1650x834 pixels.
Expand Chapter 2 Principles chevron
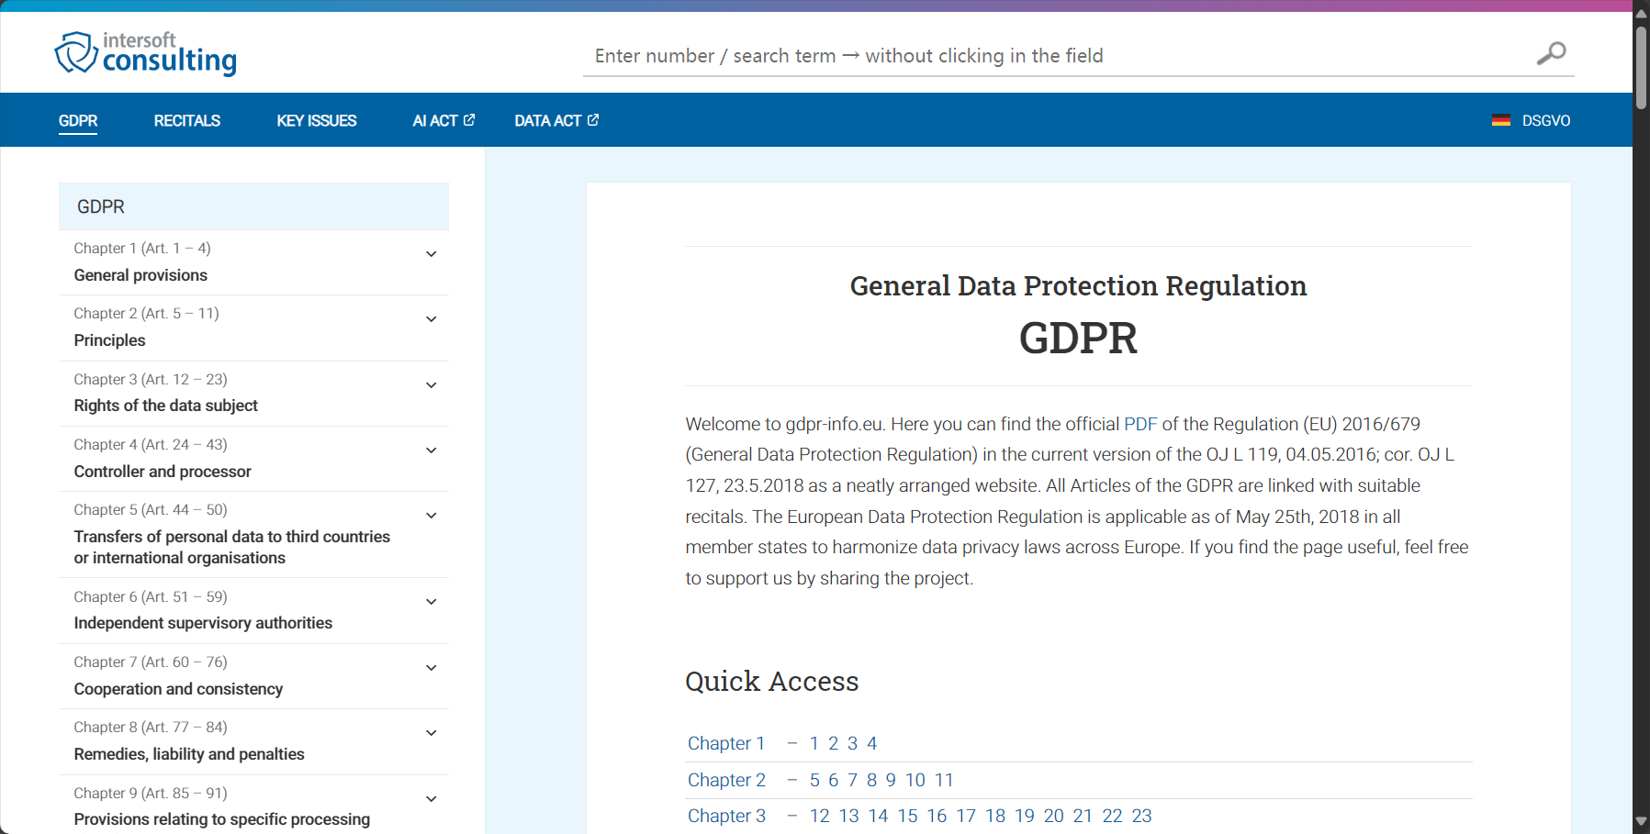point(431,319)
